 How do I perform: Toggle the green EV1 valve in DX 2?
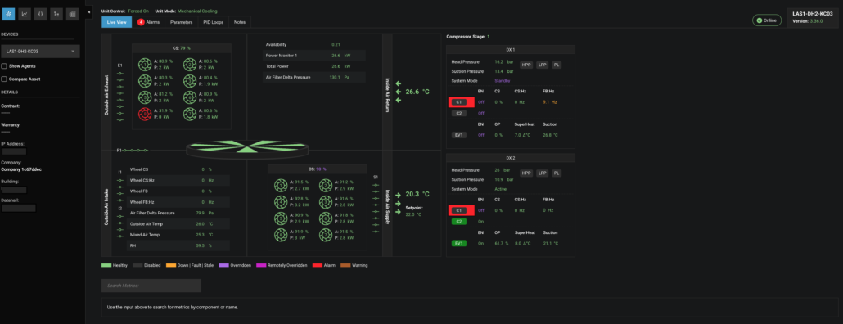click(458, 243)
